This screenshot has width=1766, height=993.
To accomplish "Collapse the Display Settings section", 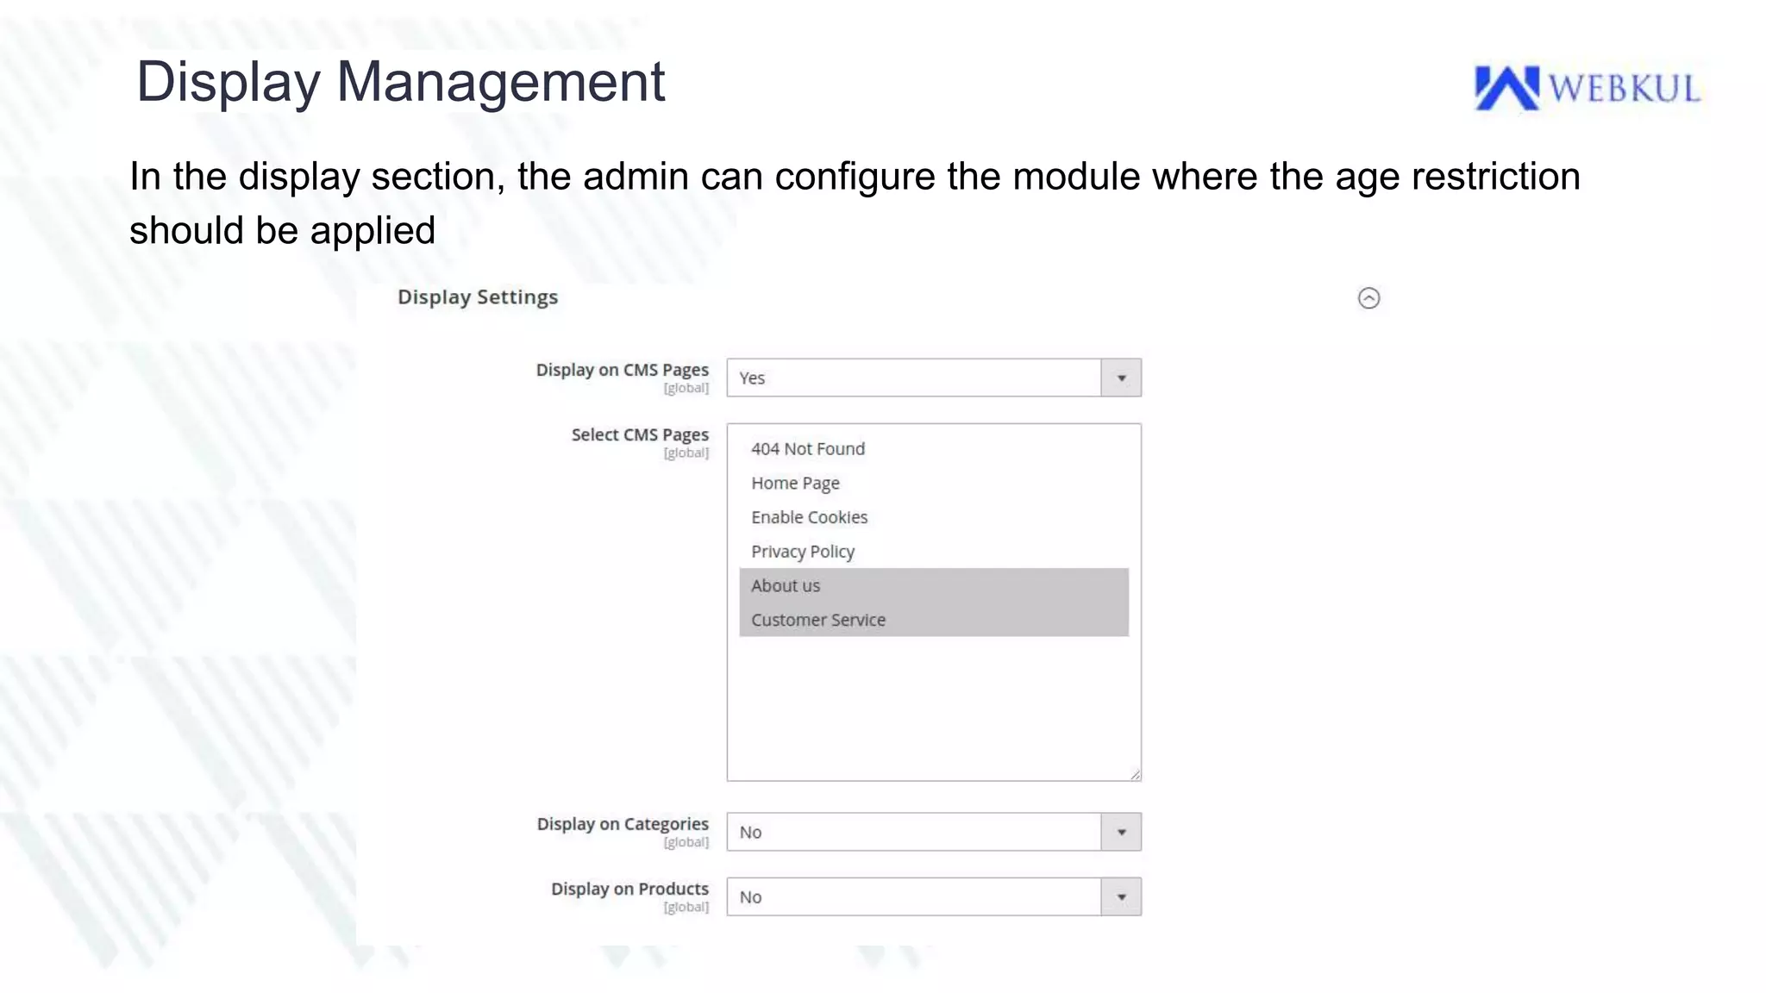I will point(1368,298).
